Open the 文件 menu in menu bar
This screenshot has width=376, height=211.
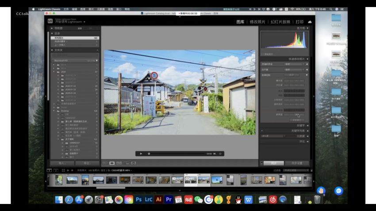pos(66,9)
